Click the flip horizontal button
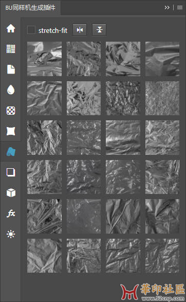 tap(80, 30)
